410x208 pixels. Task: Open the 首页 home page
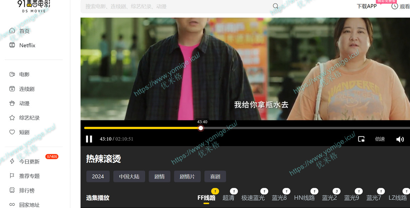(24, 31)
